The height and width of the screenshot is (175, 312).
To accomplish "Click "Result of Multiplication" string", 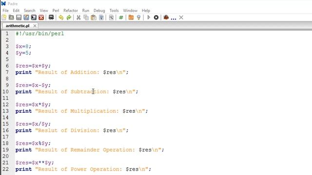I will (77, 111).
